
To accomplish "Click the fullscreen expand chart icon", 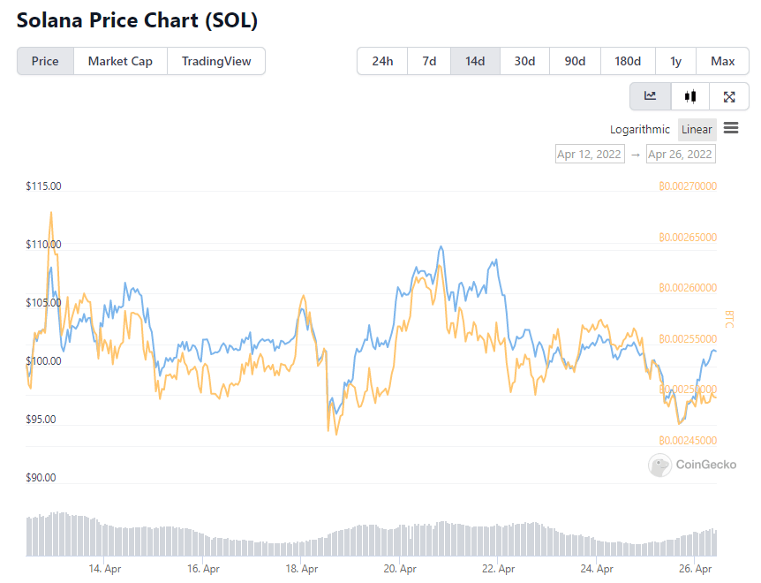I will coord(729,96).
